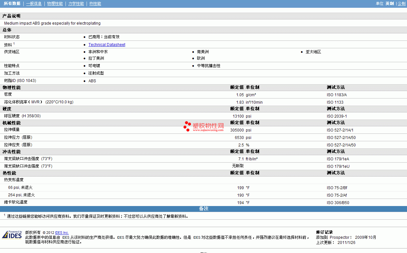Switch to the 物理性能 tab
This screenshot has width=407, height=253.
pos(55,4)
